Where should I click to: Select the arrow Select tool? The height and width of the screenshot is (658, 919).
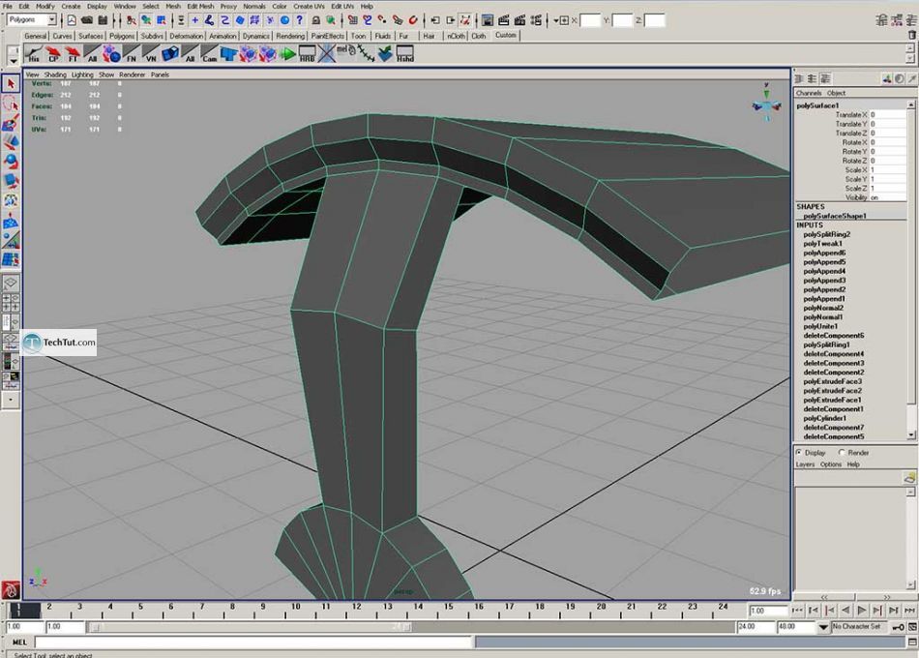pos(11,84)
